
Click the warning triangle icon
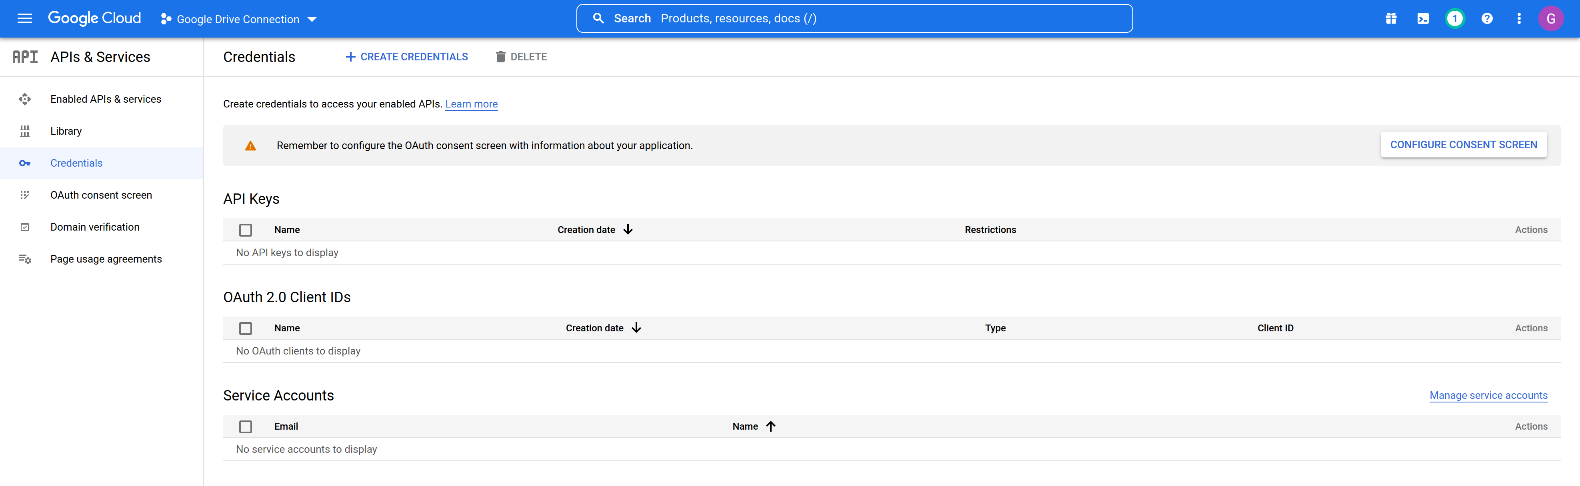(250, 146)
